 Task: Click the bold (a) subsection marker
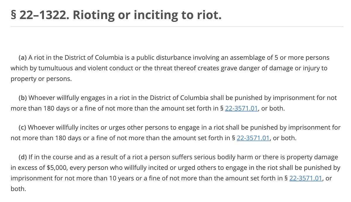tap(23, 58)
